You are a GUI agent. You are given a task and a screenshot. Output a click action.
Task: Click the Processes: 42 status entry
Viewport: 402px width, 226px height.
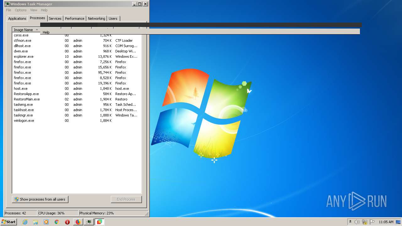tap(20, 213)
